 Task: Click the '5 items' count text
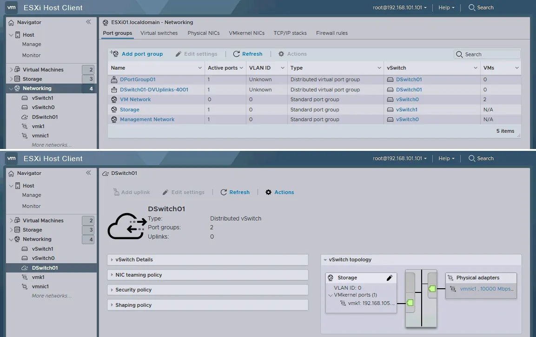505,131
